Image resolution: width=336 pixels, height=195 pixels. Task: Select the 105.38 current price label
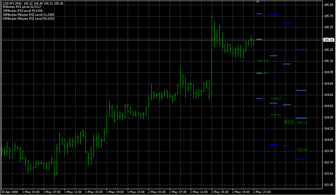tap(328, 40)
